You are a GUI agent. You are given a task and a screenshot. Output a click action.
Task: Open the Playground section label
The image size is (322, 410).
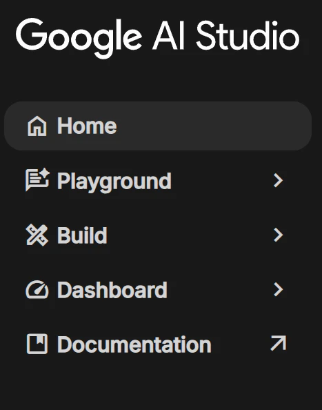(x=114, y=182)
